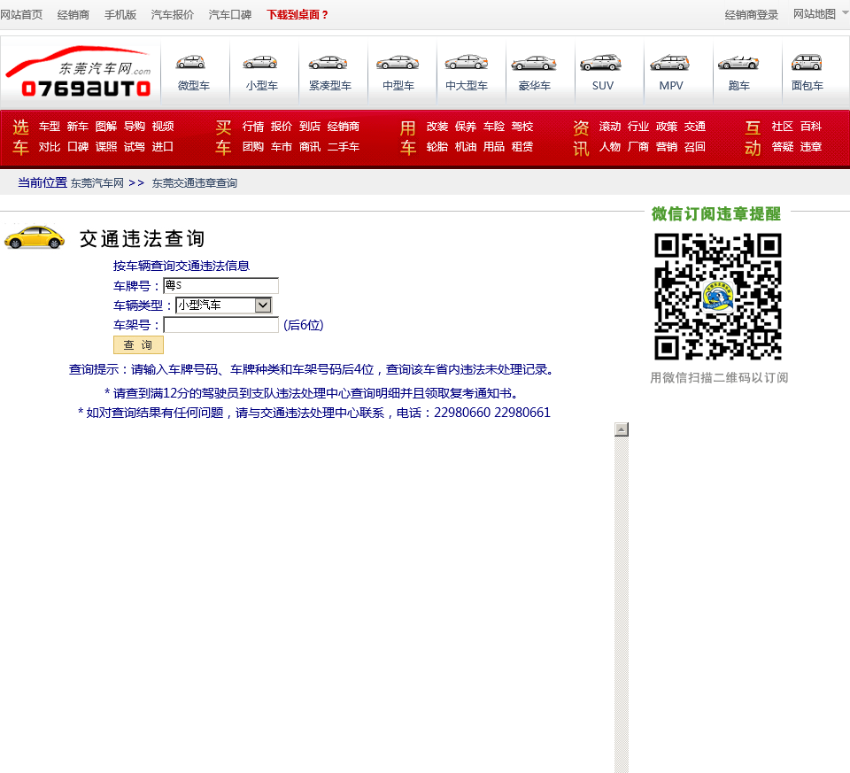Open 召回 under 资讯
The image size is (850, 773).
click(694, 147)
